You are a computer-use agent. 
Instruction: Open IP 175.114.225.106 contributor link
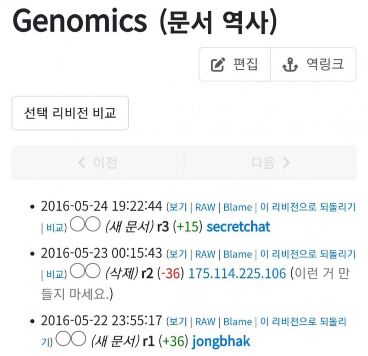point(237,273)
